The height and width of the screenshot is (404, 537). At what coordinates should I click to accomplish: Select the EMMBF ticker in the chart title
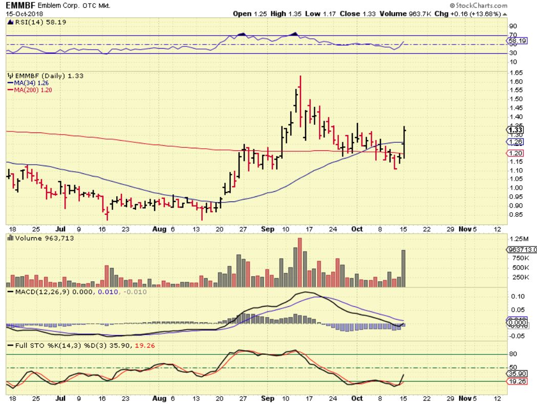pos(20,6)
